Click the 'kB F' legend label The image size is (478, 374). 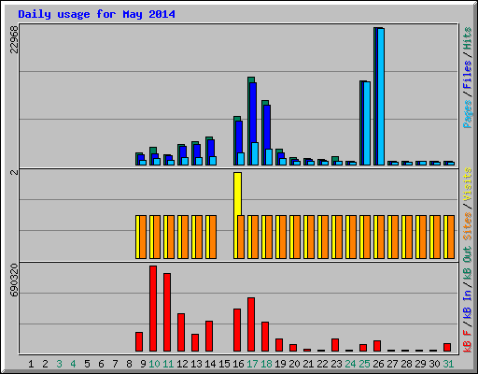pyautogui.click(x=468, y=341)
